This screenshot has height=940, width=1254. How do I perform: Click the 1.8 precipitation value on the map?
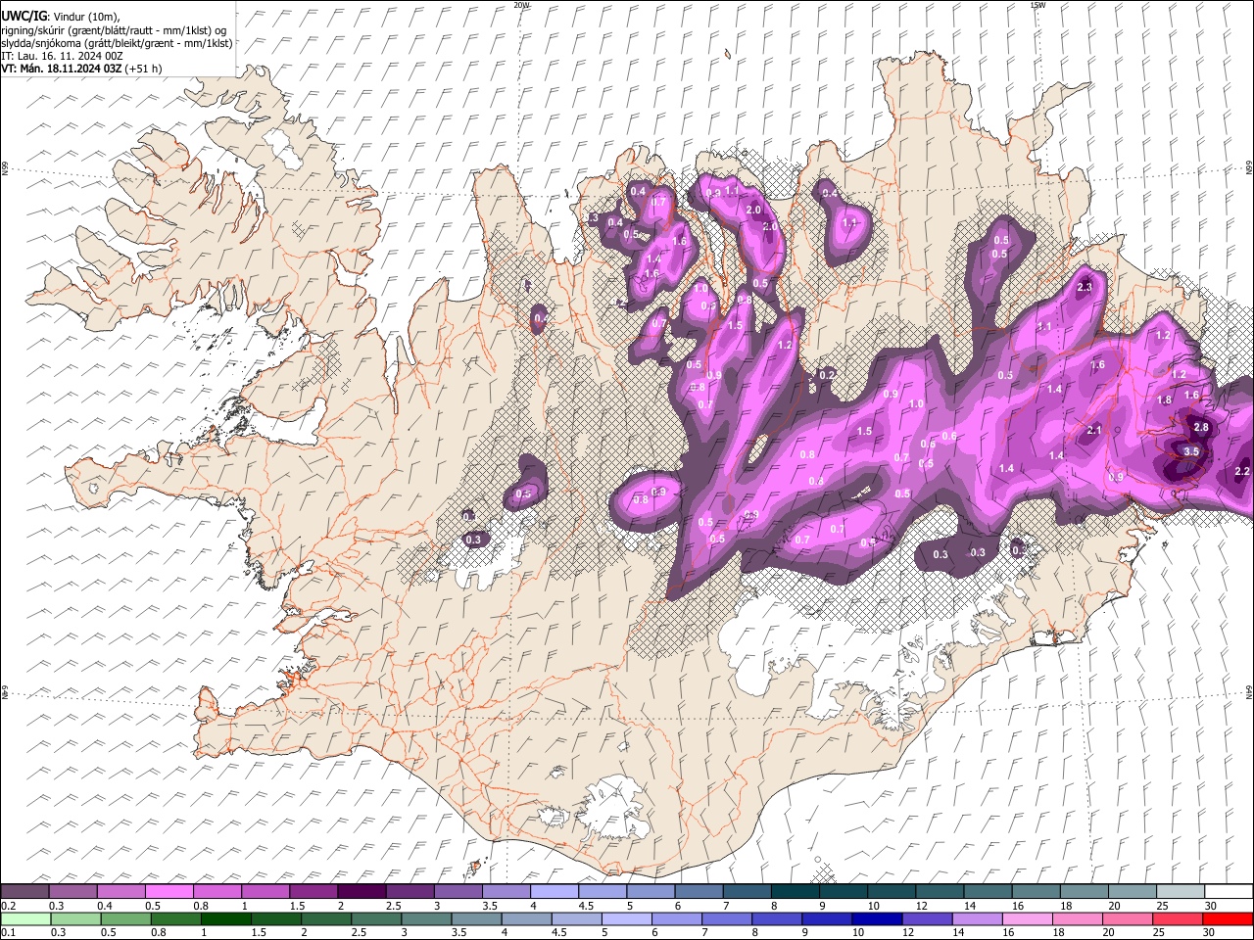tap(1164, 400)
